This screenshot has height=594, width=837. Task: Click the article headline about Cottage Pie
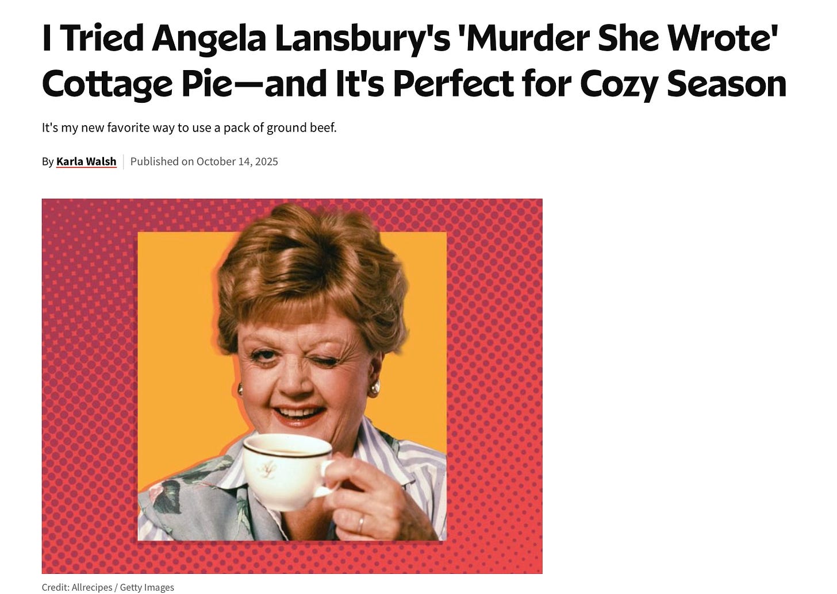tap(414, 61)
